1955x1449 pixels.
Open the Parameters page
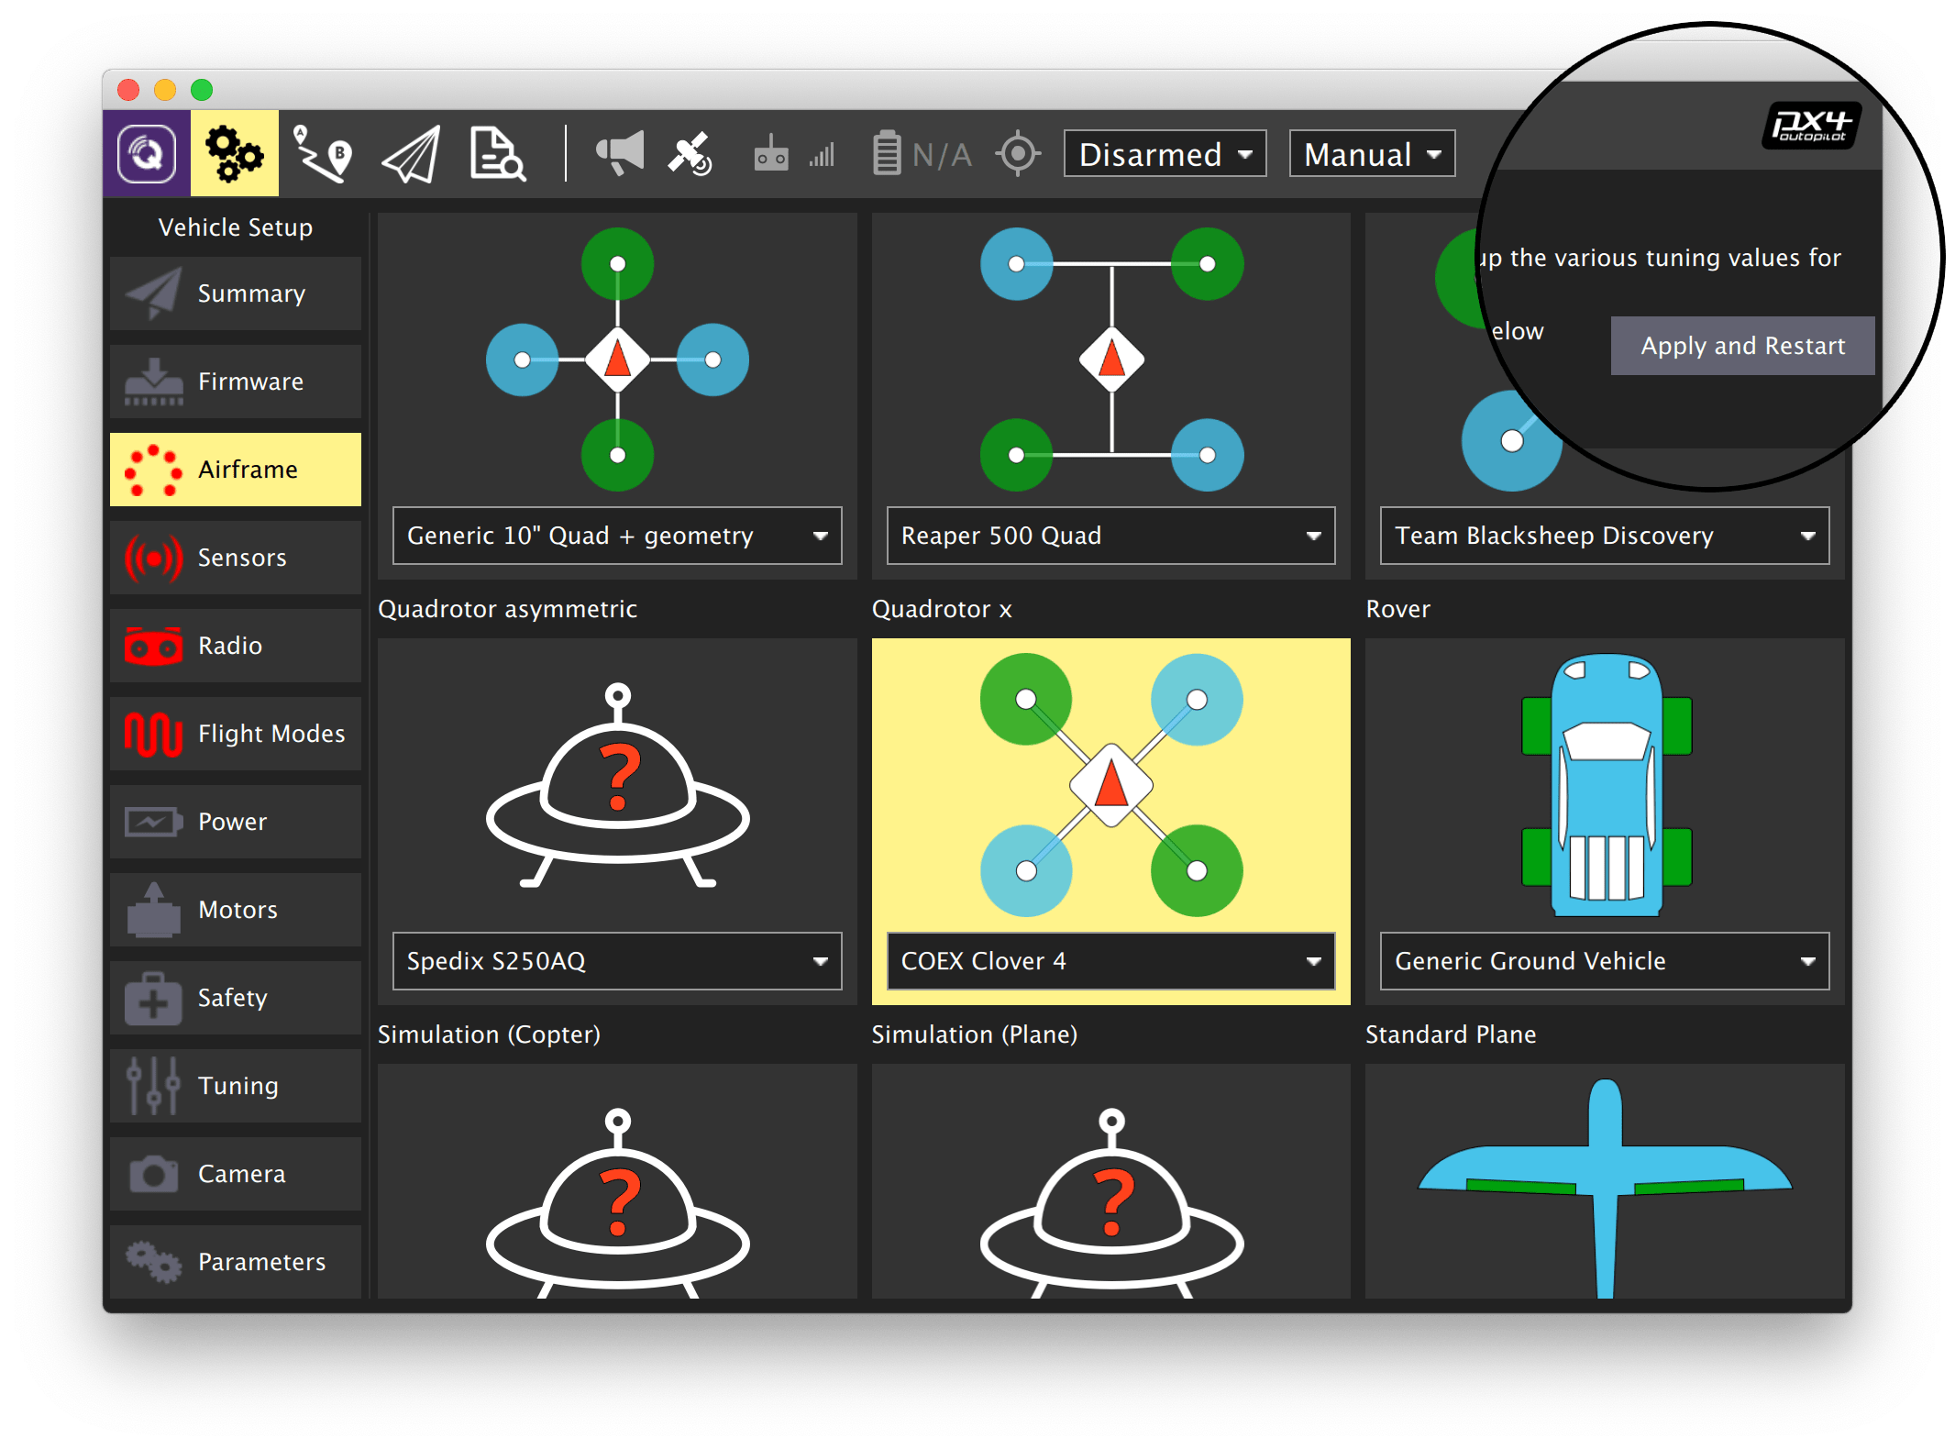(x=236, y=1262)
